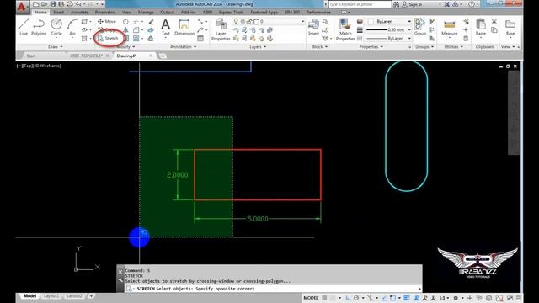Click the Offset tool icon

tap(151, 39)
